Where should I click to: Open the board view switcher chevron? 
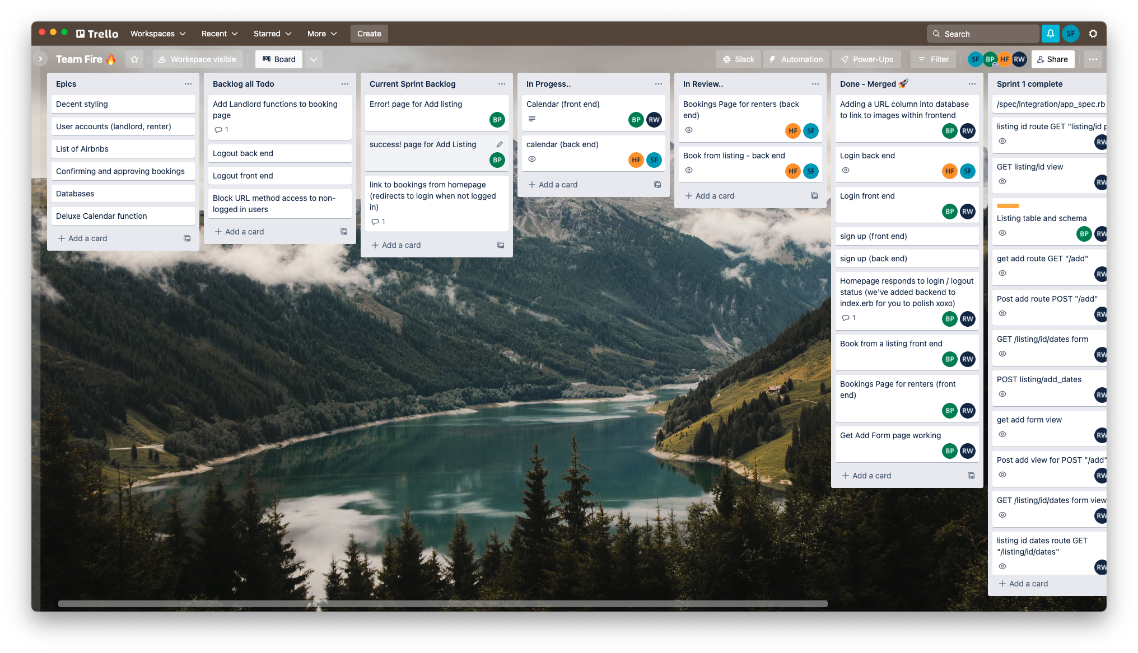pyautogui.click(x=314, y=59)
